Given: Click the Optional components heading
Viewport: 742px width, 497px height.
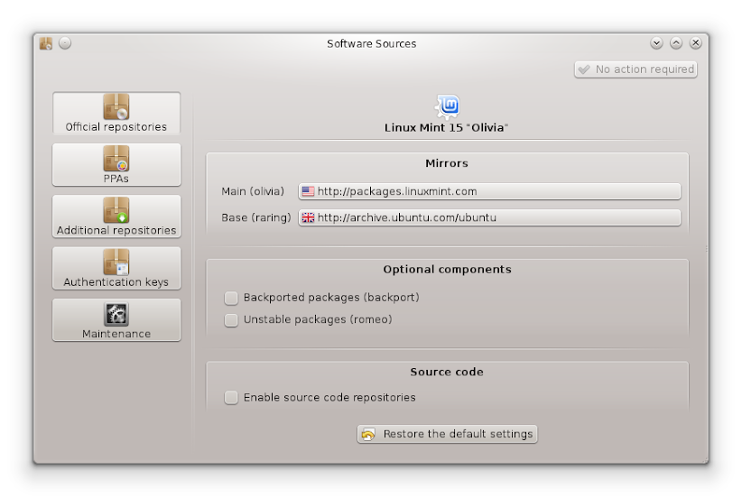Looking at the screenshot, I should (447, 270).
